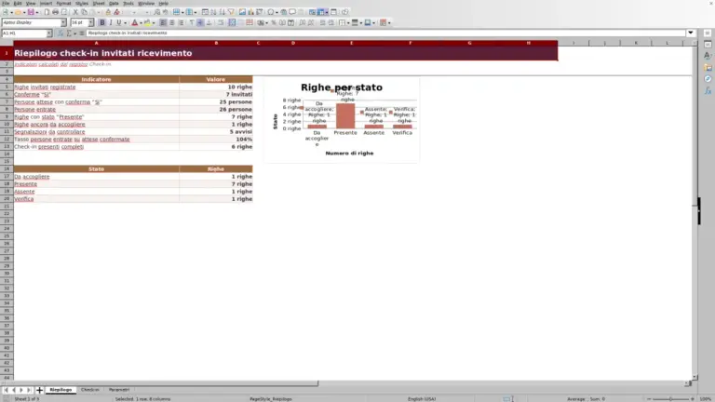Go to the first sheet arrow button
The image size is (715, 402).
coord(6,390)
